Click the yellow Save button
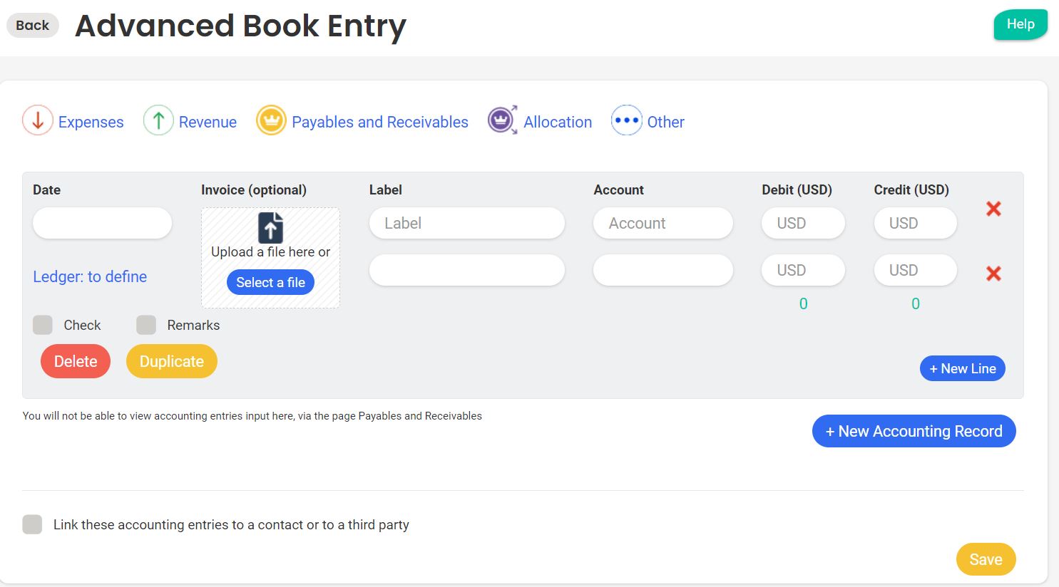 [986, 559]
